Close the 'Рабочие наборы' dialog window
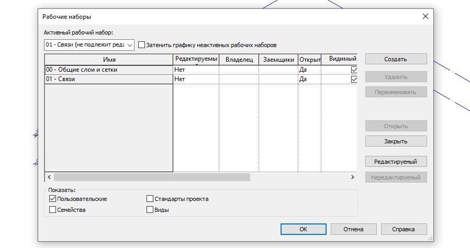The width and height of the screenshot is (470, 248). tap(425, 16)
